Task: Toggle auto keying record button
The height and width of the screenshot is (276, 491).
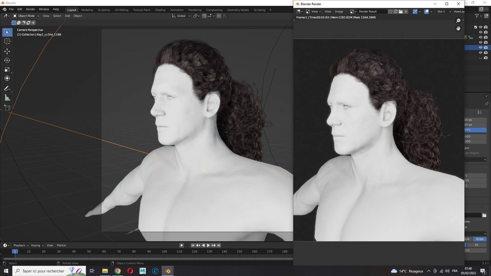Action: point(181,245)
